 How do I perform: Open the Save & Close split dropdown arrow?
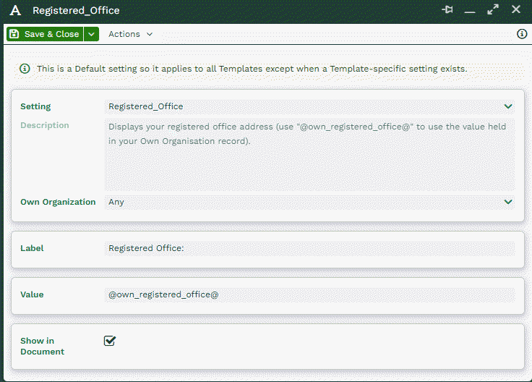[x=91, y=34]
